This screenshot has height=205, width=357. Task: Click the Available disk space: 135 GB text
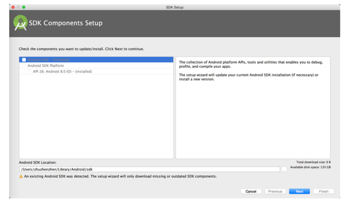310,167
